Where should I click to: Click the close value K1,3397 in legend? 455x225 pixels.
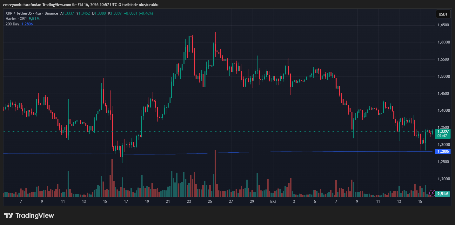[115, 13]
